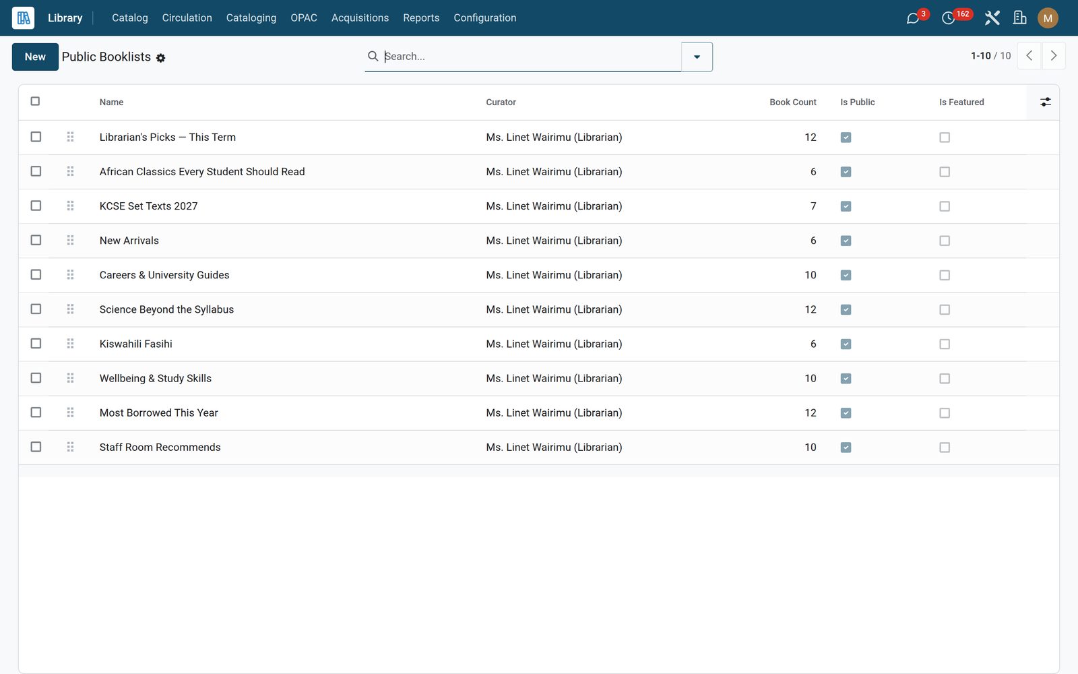Open the optional columns adjust icon
This screenshot has width=1078, height=674.
(1045, 102)
